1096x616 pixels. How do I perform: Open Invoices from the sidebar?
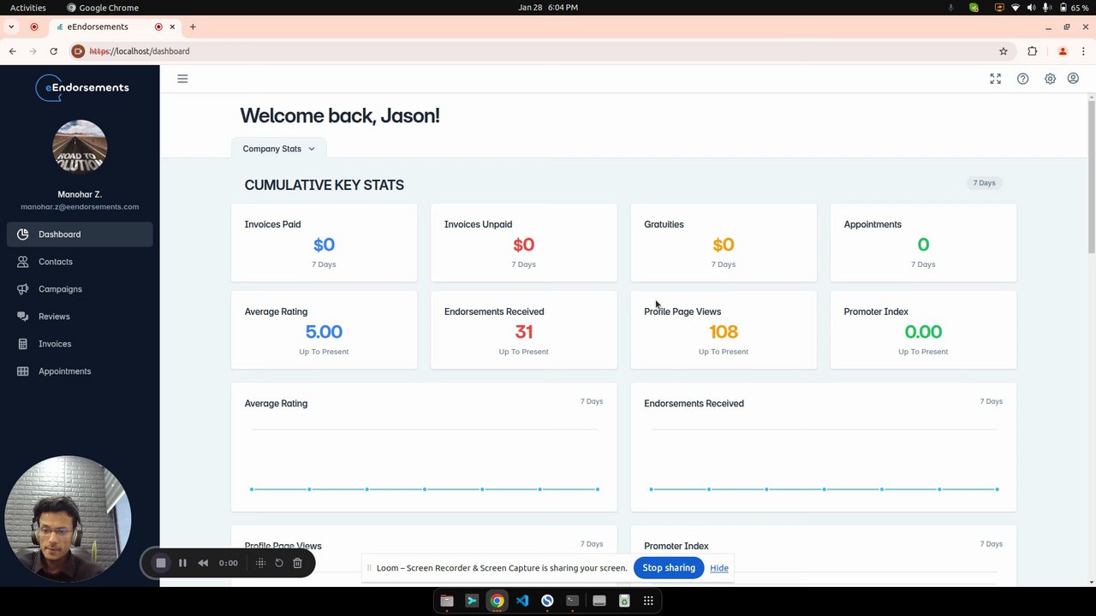click(x=80, y=344)
